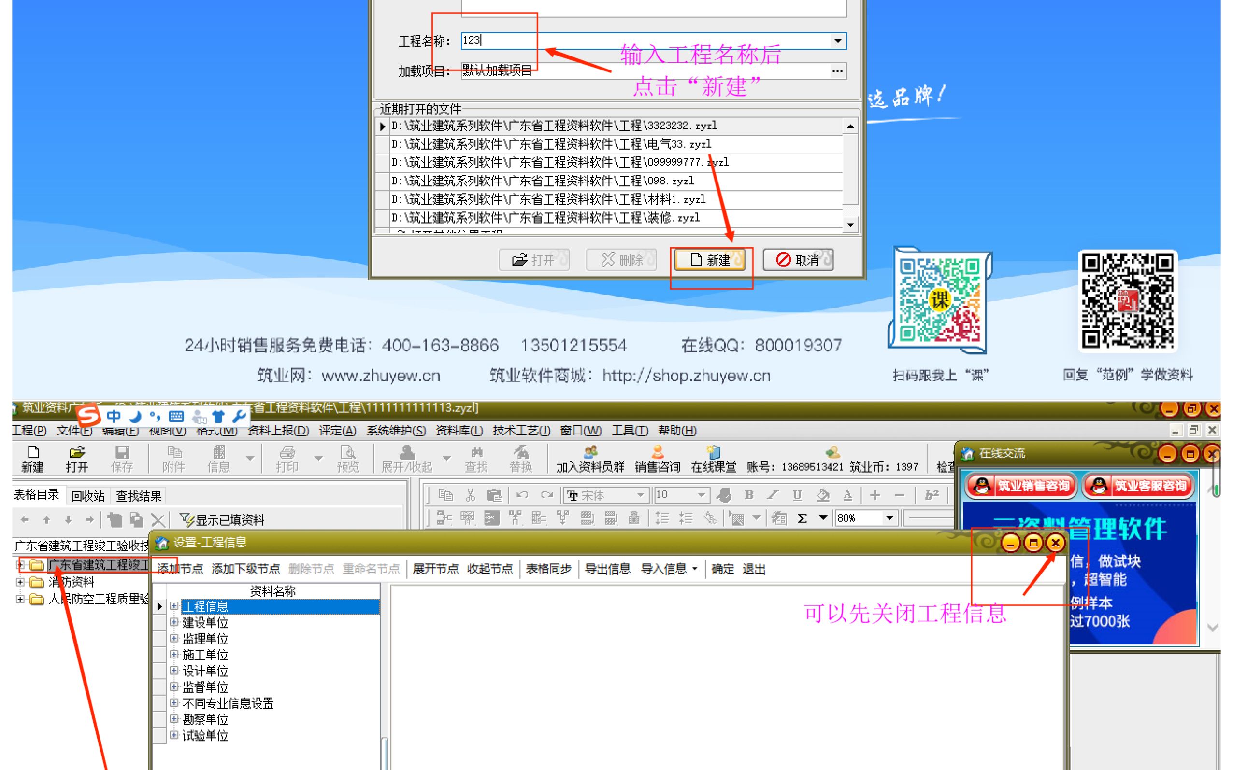Viewport: 1233px width, 770px height.
Task: Open the 资料上报(D) menu
Action: [278, 430]
